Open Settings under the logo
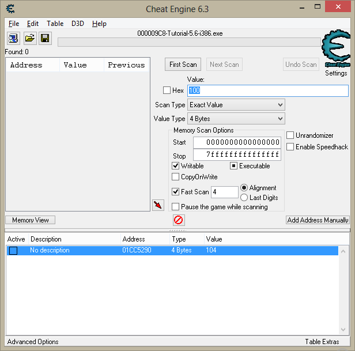This screenshot has width=355, height=351. click(336, 73)
